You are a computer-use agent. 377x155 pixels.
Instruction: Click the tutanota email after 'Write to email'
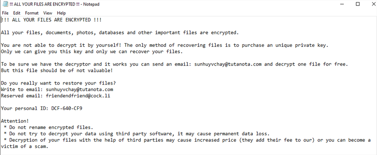tap(79, 90)
